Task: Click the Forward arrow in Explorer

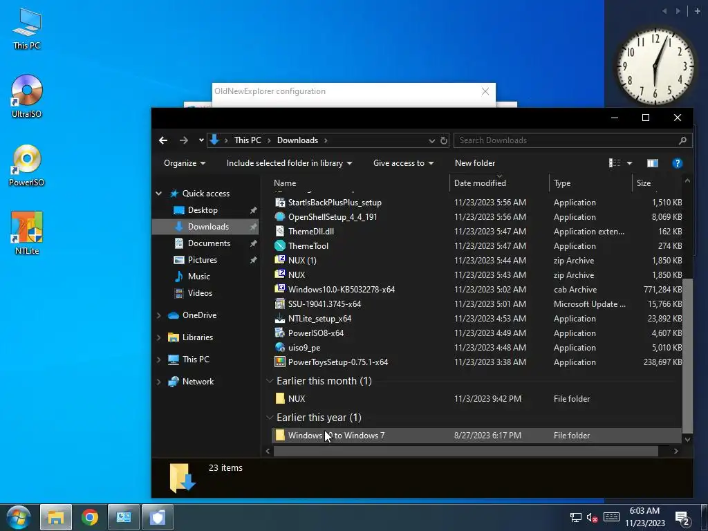Action: (183, 140)
